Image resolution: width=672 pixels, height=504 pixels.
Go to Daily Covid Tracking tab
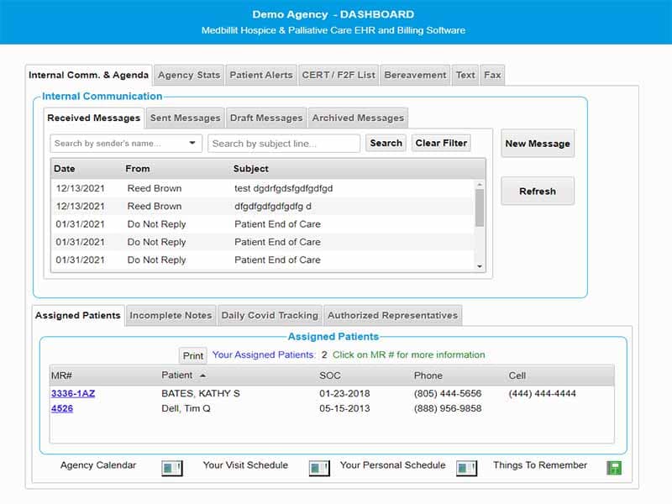pos(269,316)
